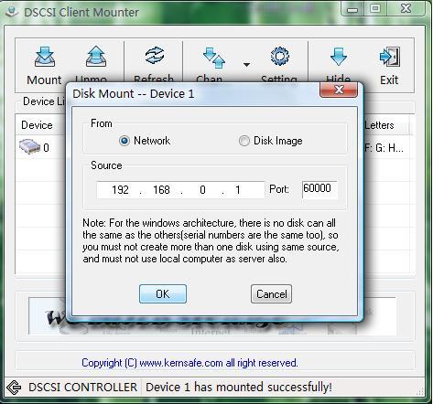
Task: Select device 0 disk icon in list
Action: [x=29, y=146]
